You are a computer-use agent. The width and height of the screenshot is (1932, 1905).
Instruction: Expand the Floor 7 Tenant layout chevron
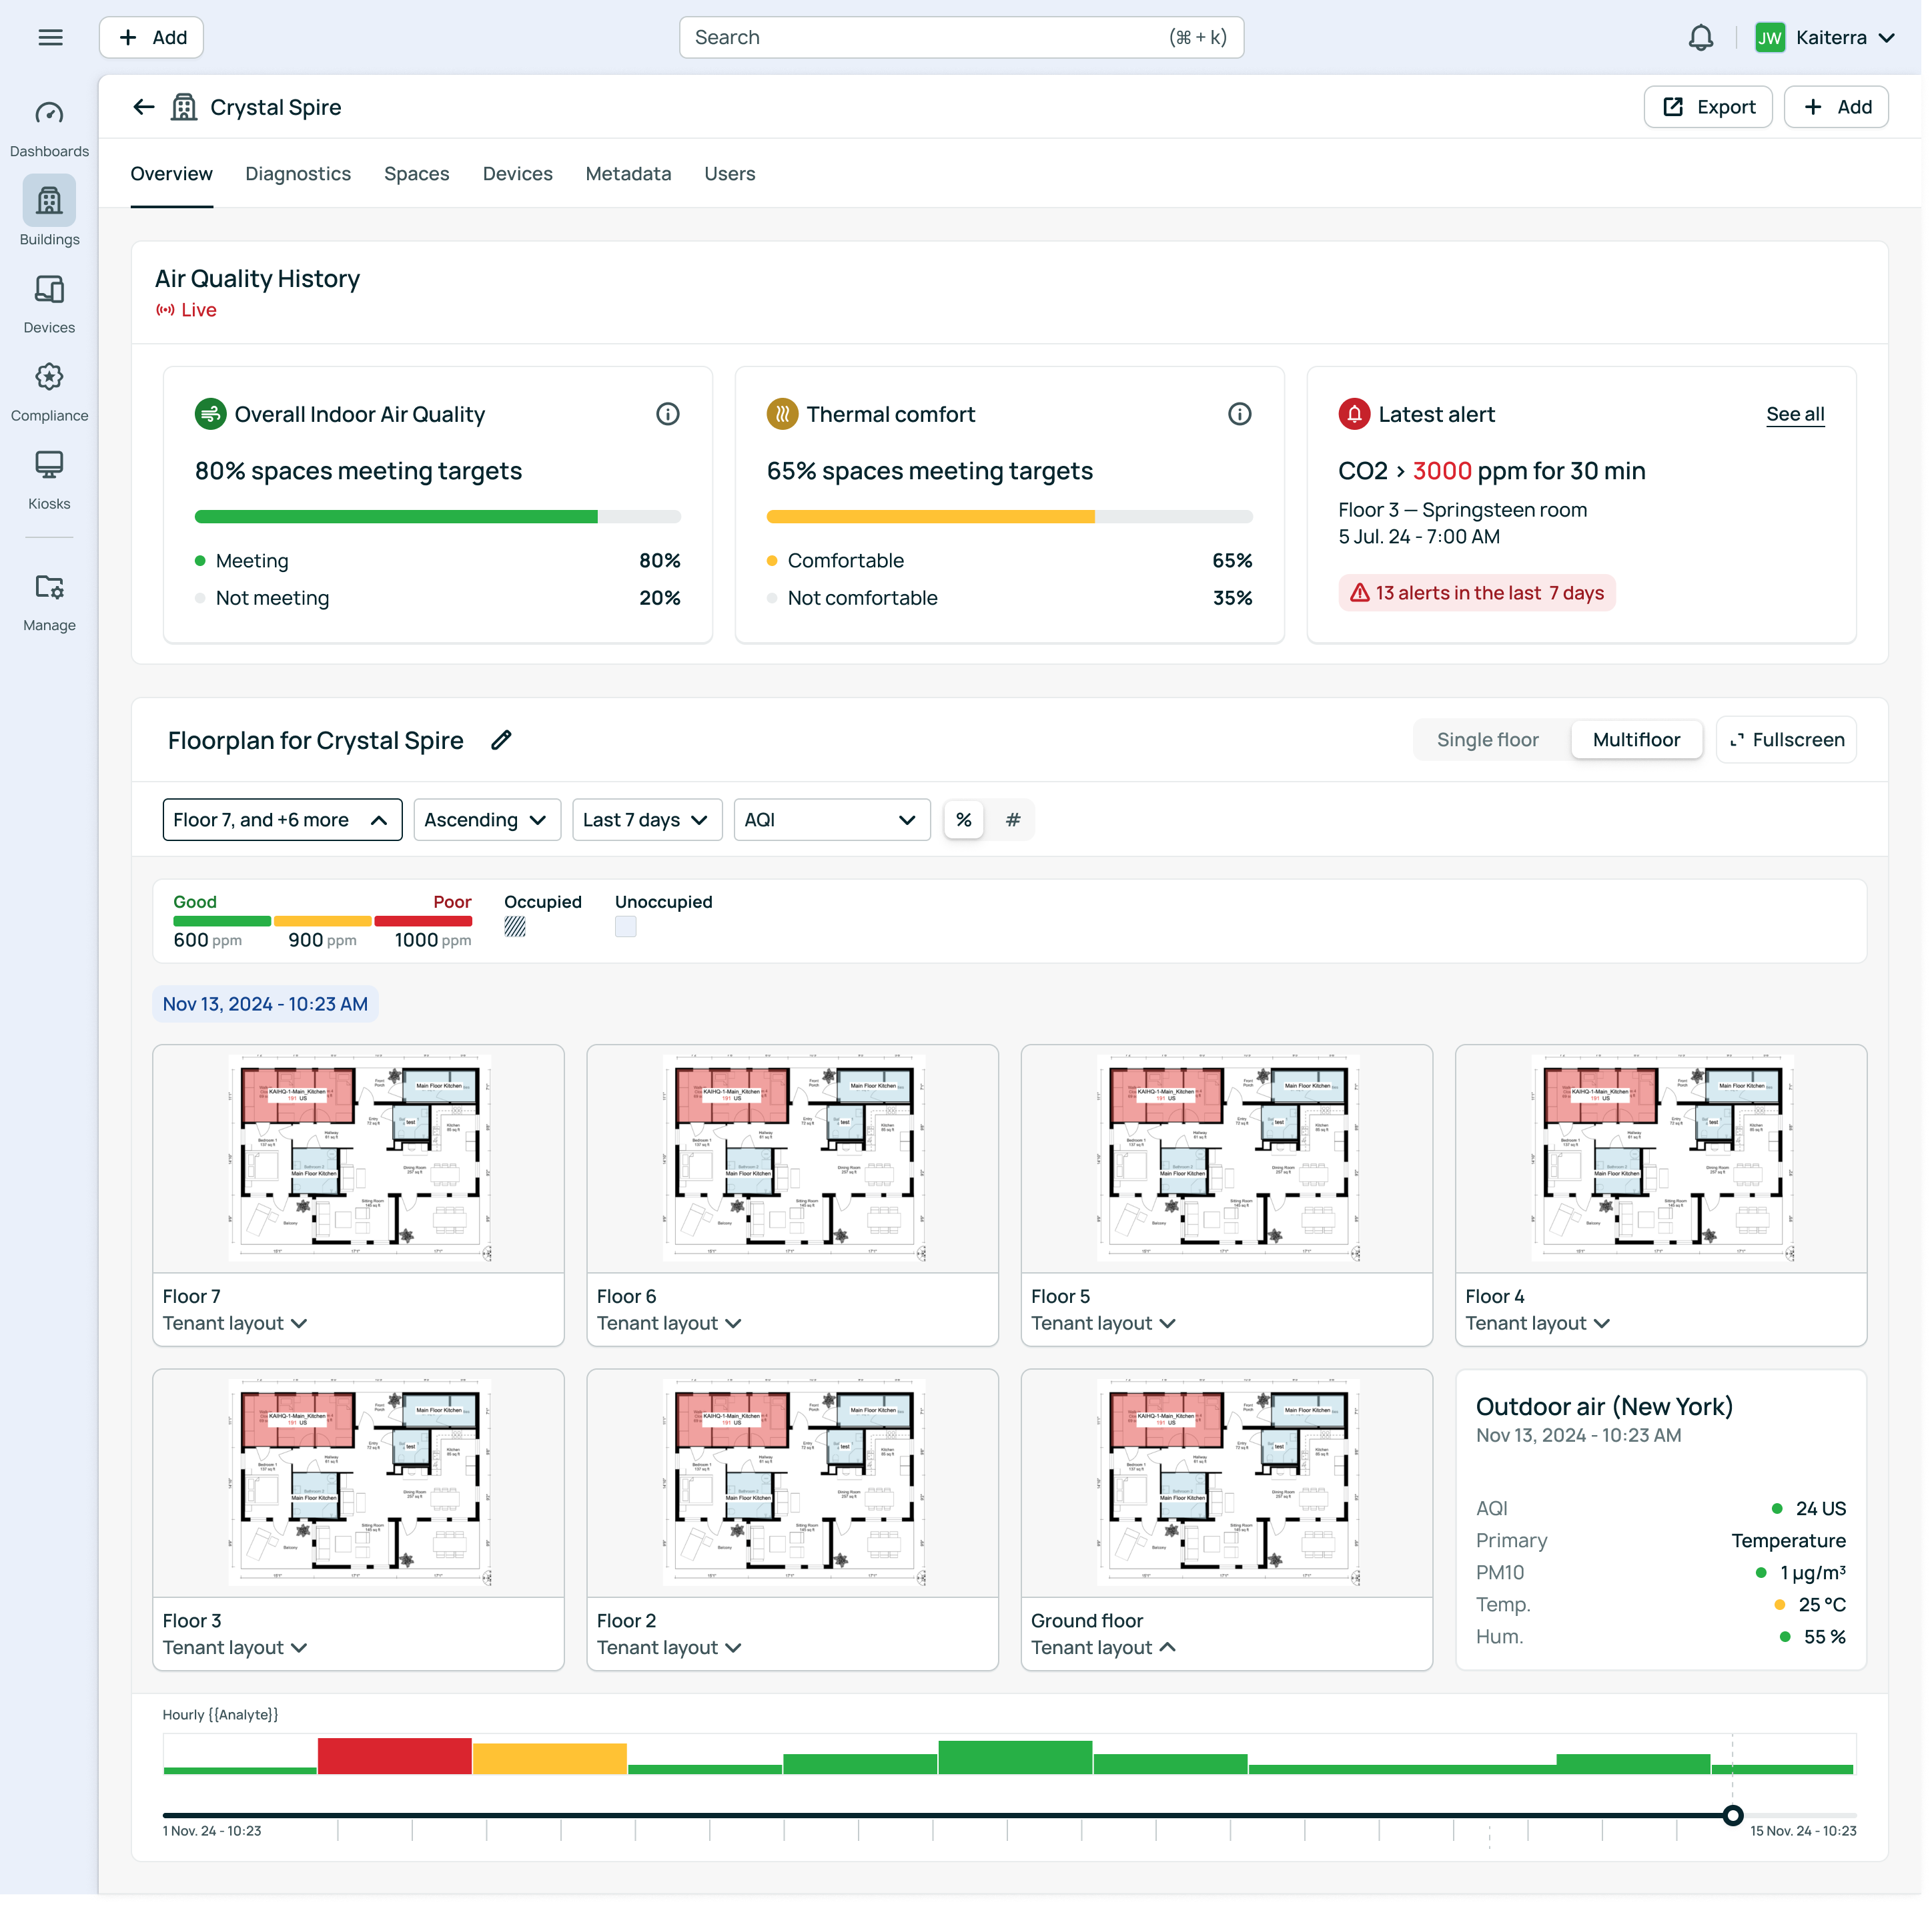pos(299,1324)
